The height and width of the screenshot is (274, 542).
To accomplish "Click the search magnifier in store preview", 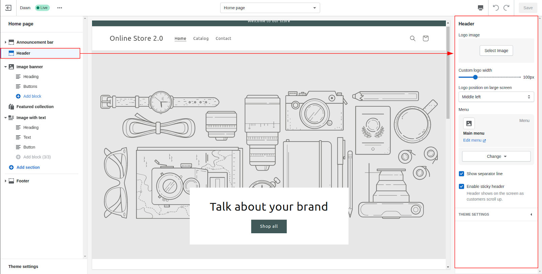I will 413,38.
